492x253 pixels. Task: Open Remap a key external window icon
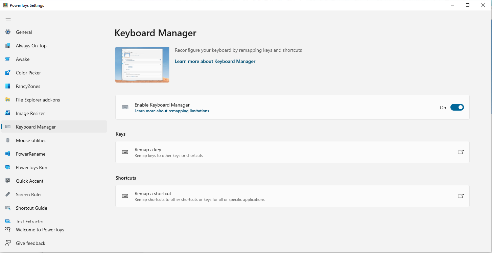tap(460, 152)
